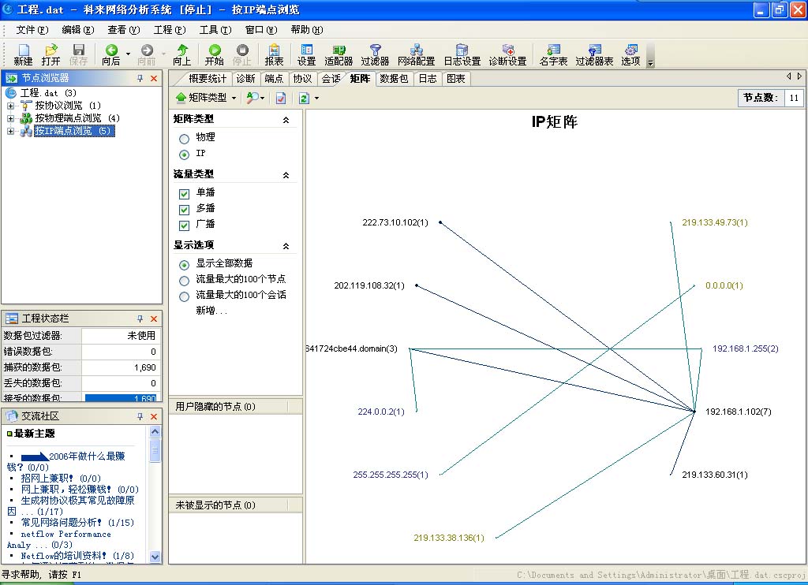Open the 适配器 (Adapter) toolbar icon
808x585 pixels.
click(339, 54)
